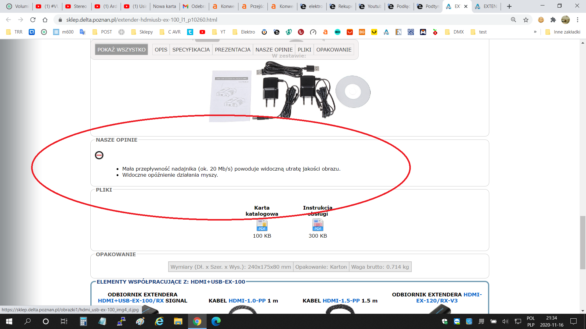
Task: Open a new browser tab
Action: 509,6
